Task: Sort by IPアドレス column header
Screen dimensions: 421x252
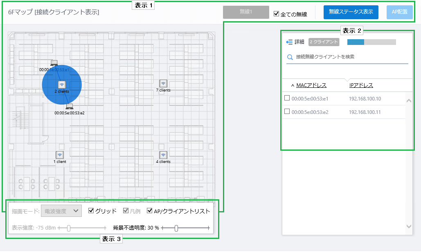Action: click(361, 85)
